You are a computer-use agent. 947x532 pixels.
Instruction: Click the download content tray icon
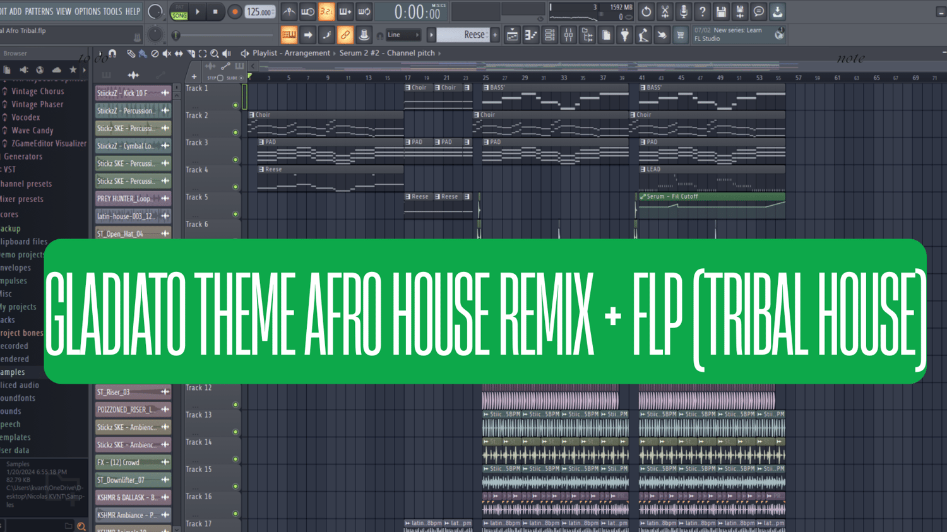pyautogui.click(x=778, y=12)
